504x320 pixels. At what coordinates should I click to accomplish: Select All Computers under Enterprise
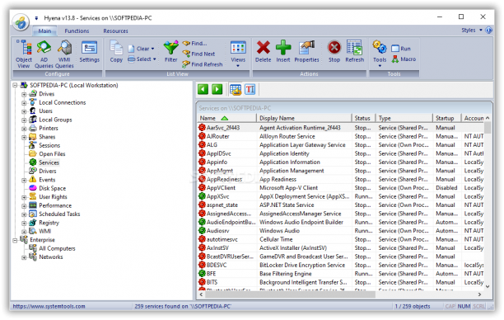coord(57,248)
